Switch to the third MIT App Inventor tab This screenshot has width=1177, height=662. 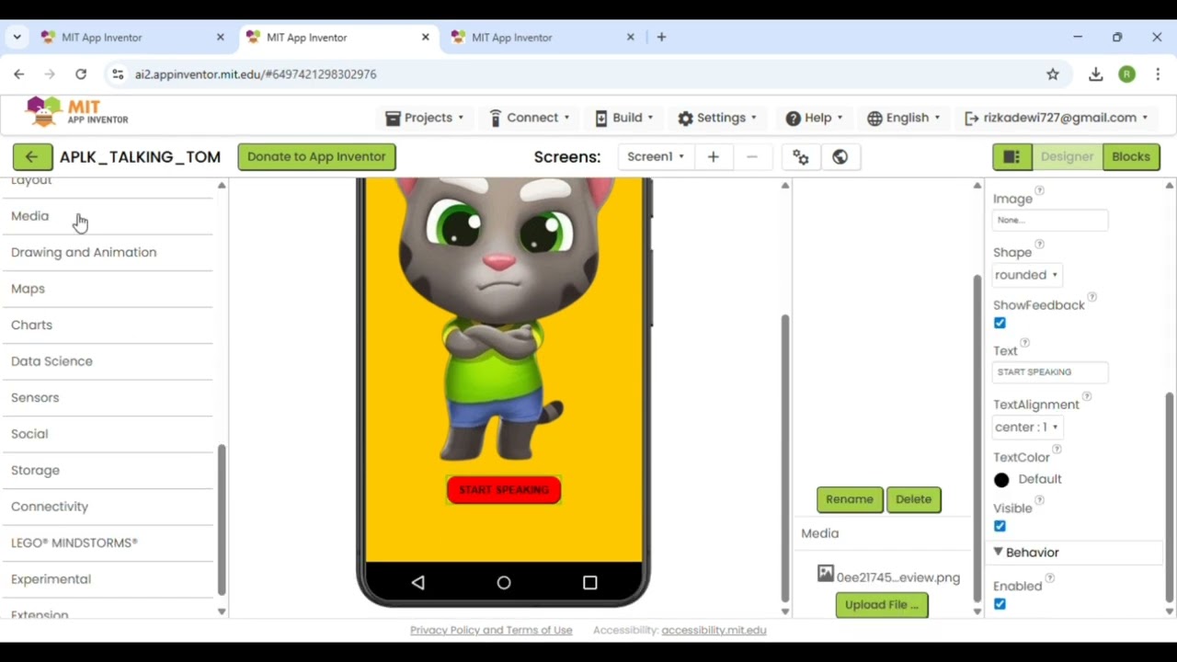click(541, 38)
